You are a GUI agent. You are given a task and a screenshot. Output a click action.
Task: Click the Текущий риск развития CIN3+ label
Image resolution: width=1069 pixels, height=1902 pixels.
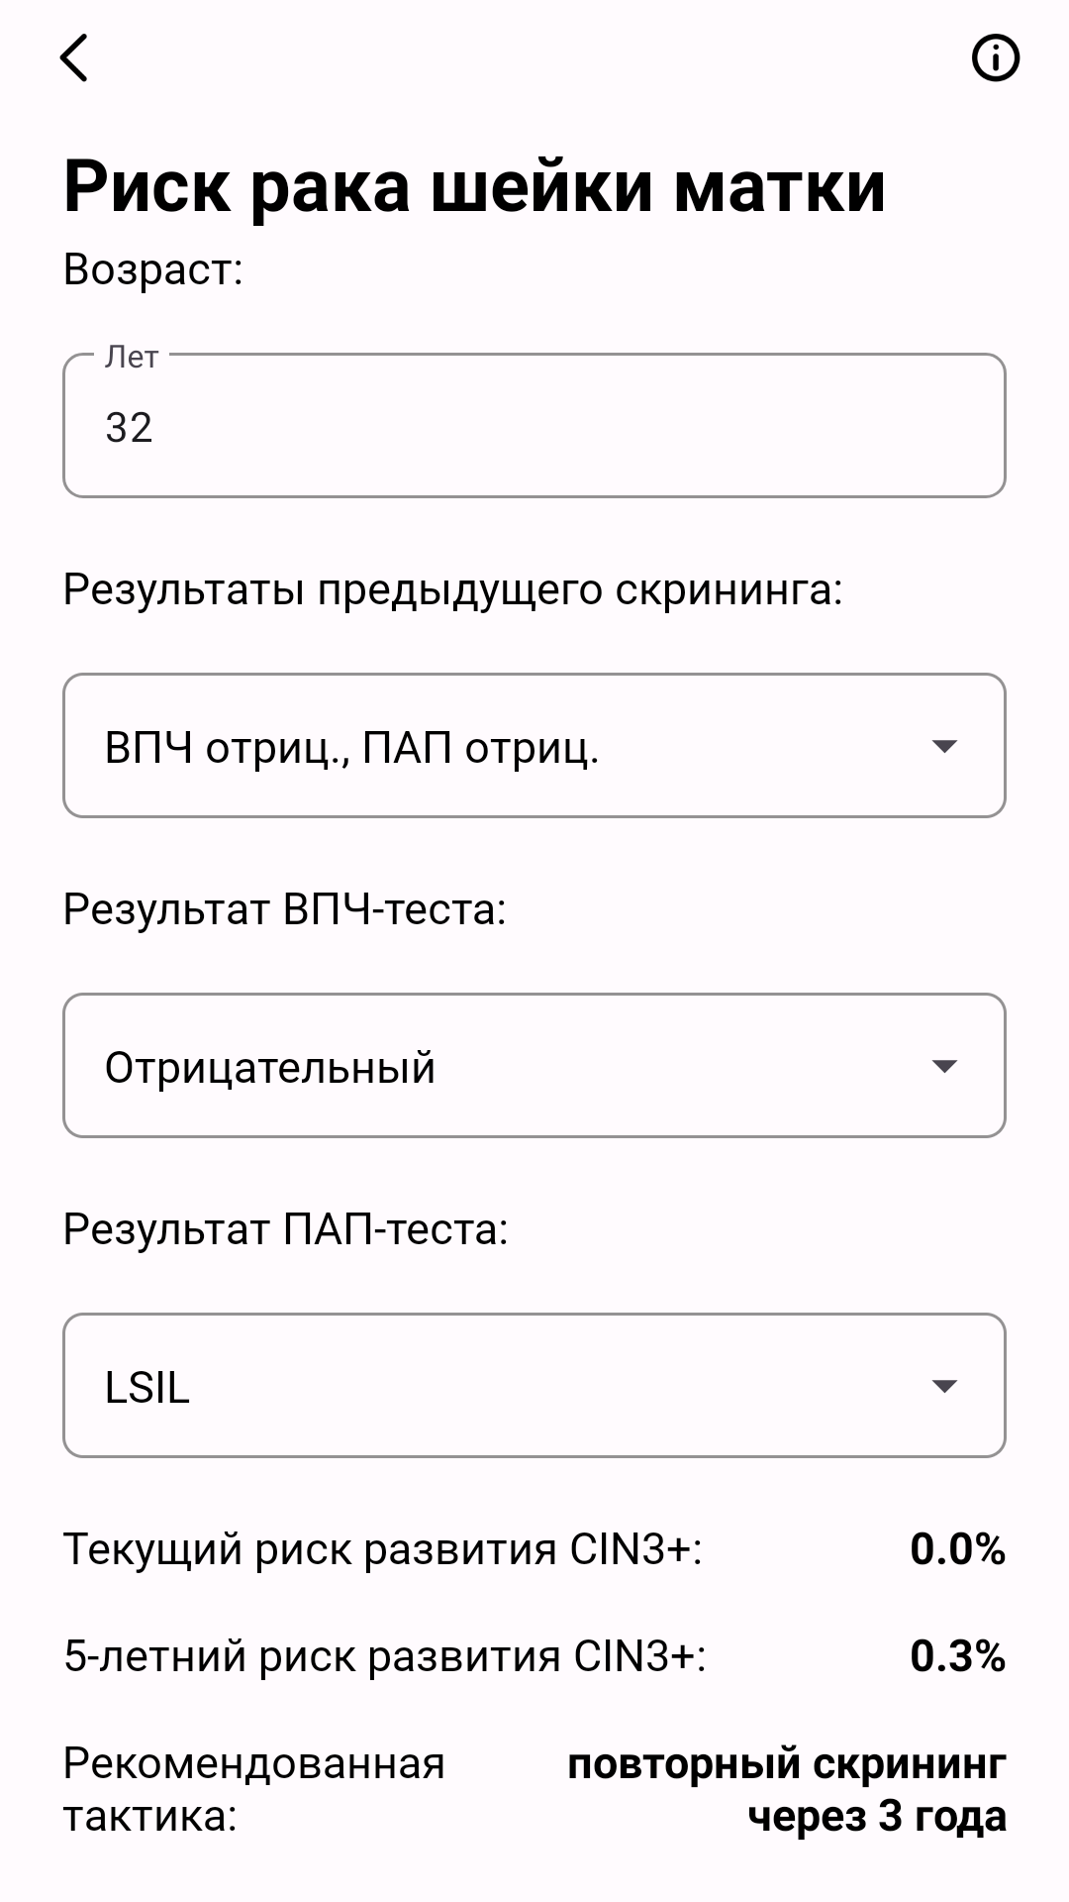[383, 1549]
